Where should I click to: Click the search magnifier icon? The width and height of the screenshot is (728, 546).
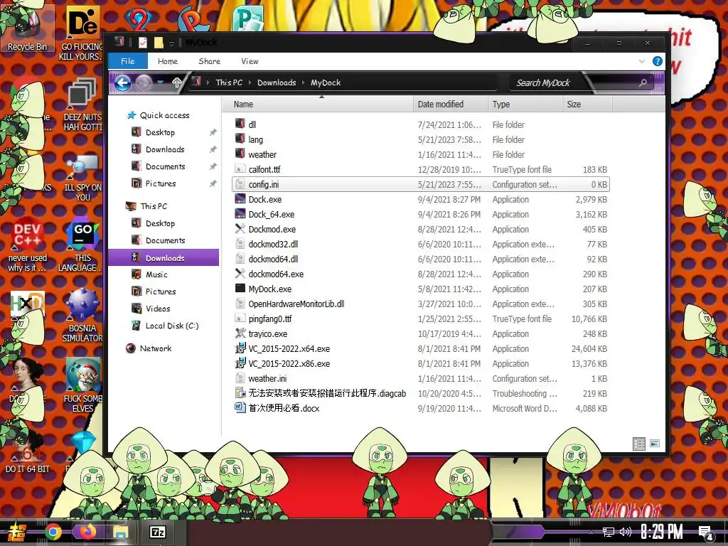(643, 83)
